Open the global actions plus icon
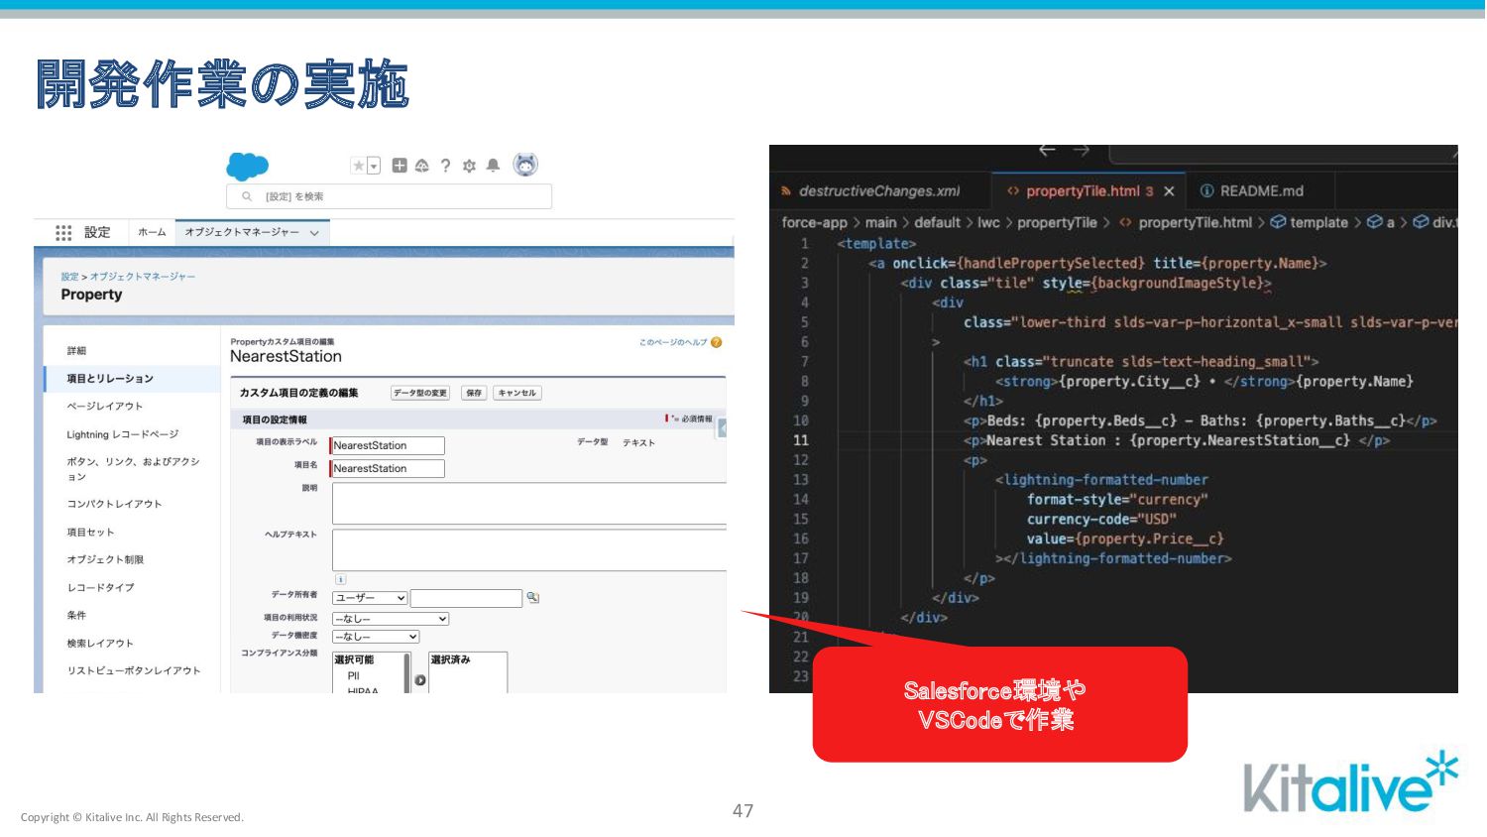The height and width of the screenshot is (837, 1487). click(400, 166)
